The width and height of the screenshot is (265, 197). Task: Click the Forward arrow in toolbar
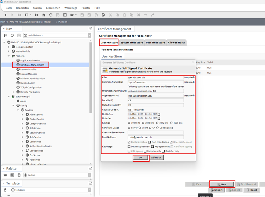pos(12,15)
